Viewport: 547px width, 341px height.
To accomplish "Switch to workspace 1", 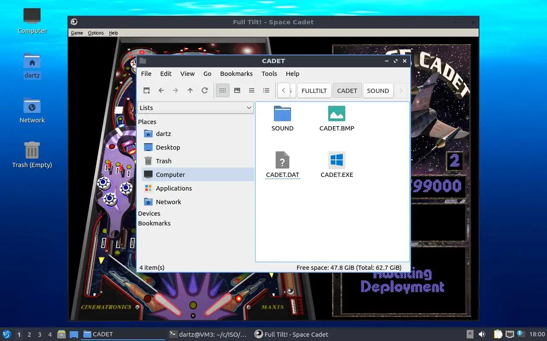I will [19, 335].
